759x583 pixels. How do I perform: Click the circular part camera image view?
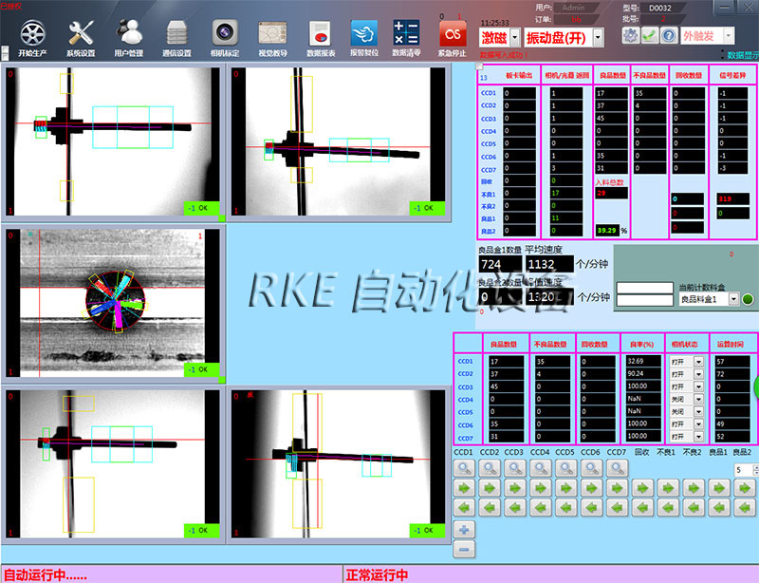112,302
